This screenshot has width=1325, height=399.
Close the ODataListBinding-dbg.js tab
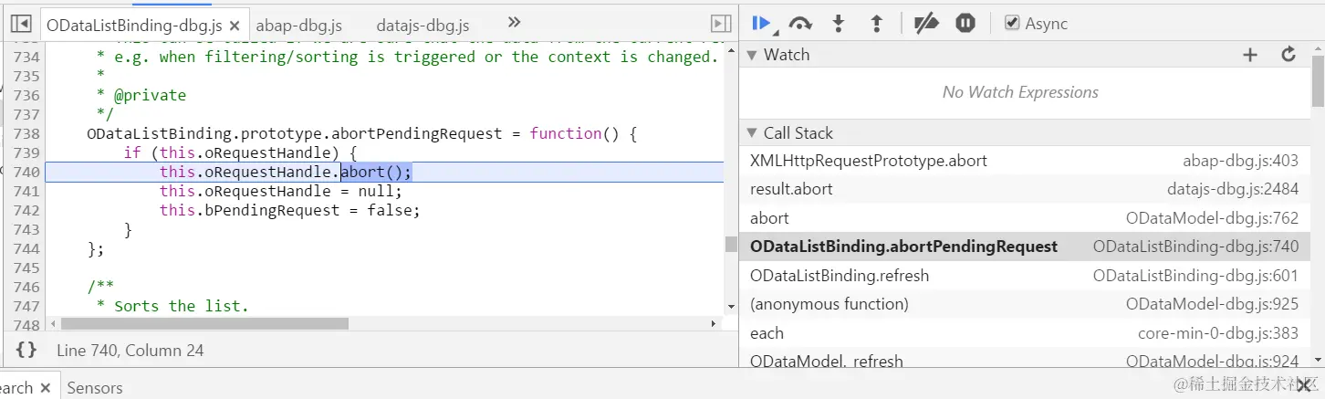tap(235, 26)
